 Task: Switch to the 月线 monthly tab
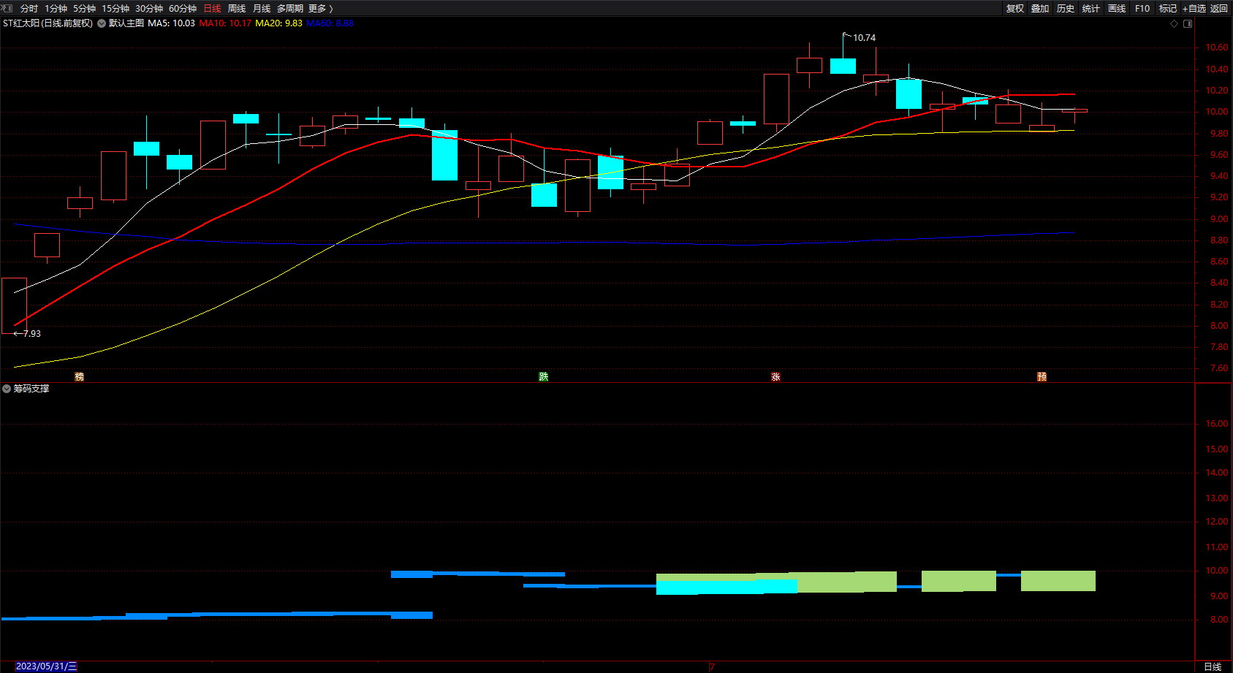(x=262, y=9)
